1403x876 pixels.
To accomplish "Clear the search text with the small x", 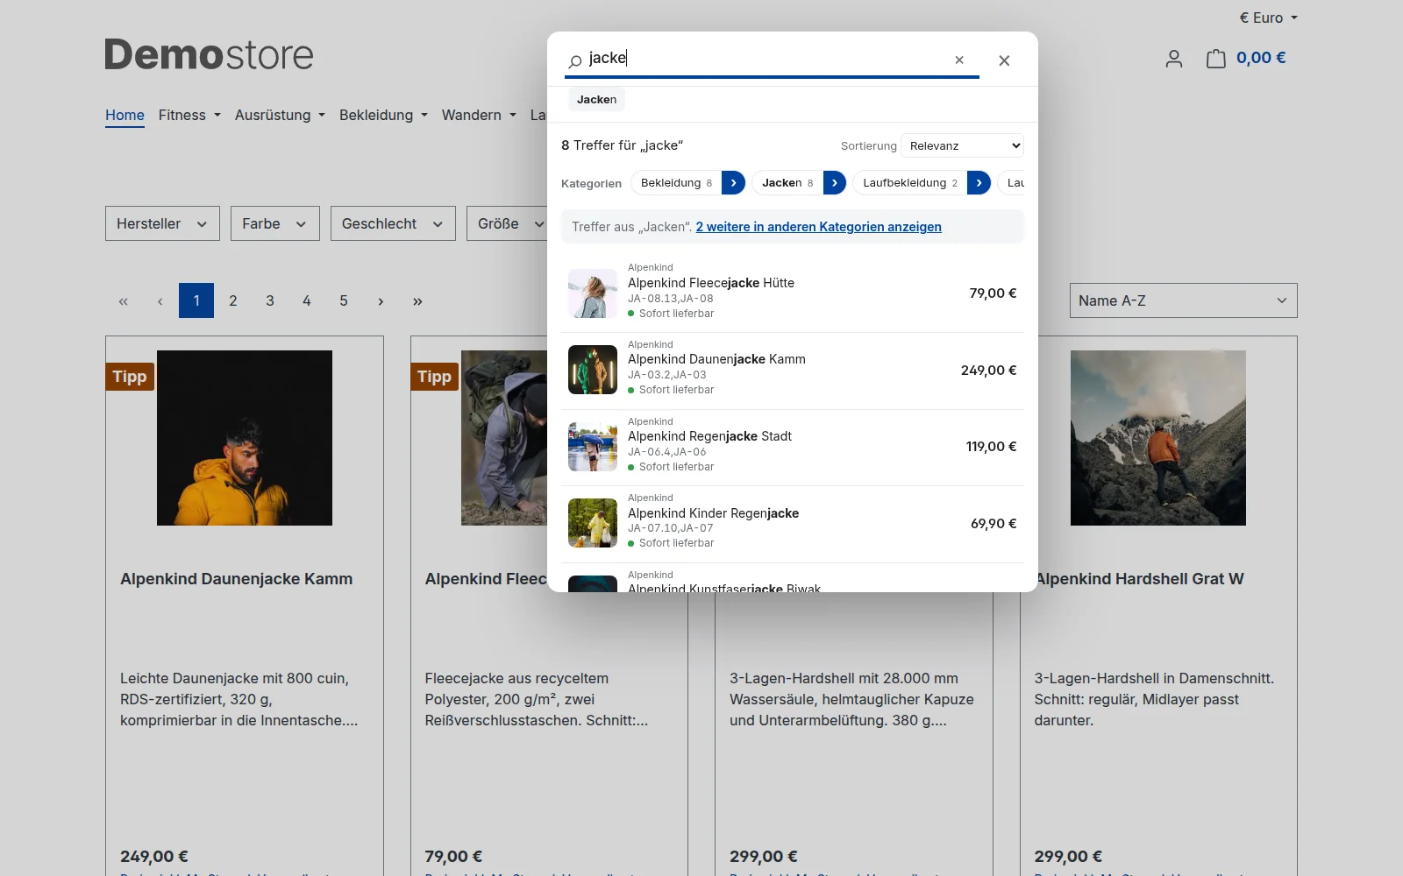I will tap(959, 60).
